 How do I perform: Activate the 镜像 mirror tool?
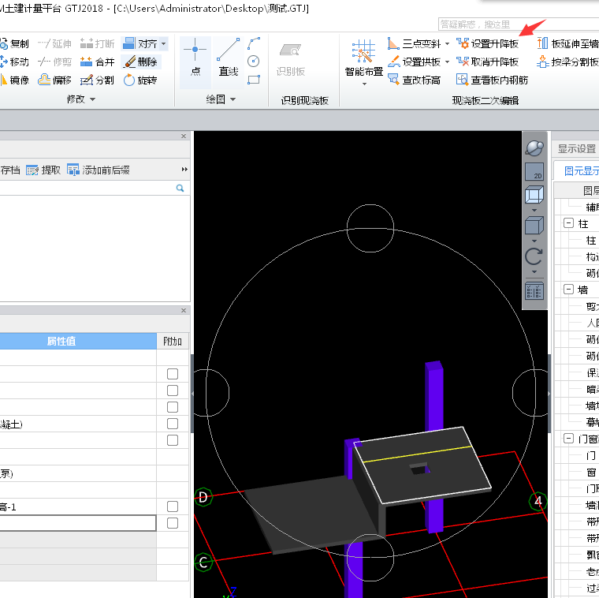[14, 80]
